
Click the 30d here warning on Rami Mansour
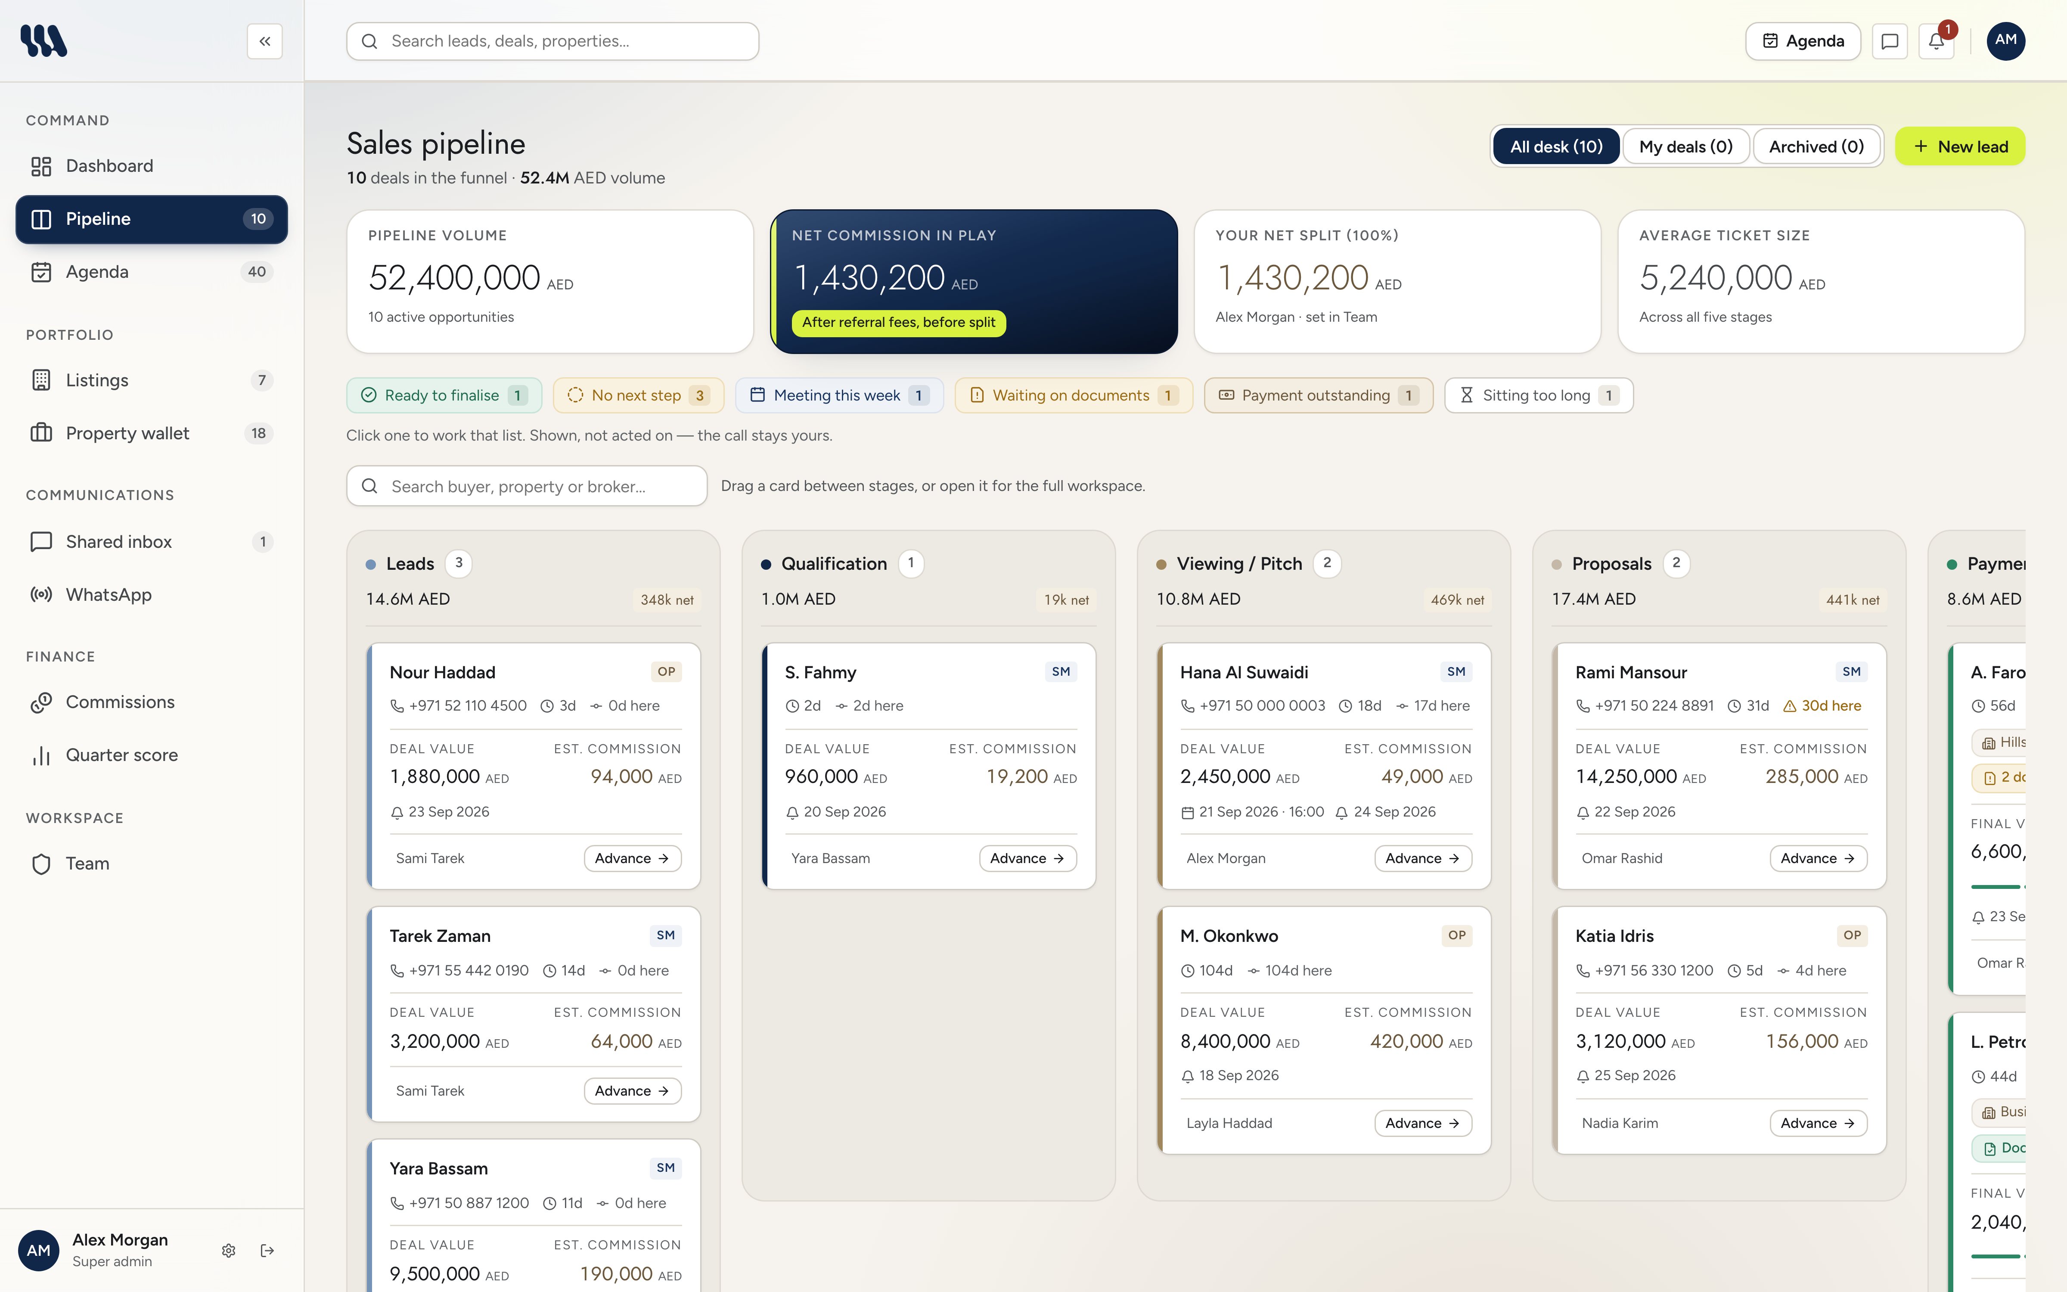1822,706
